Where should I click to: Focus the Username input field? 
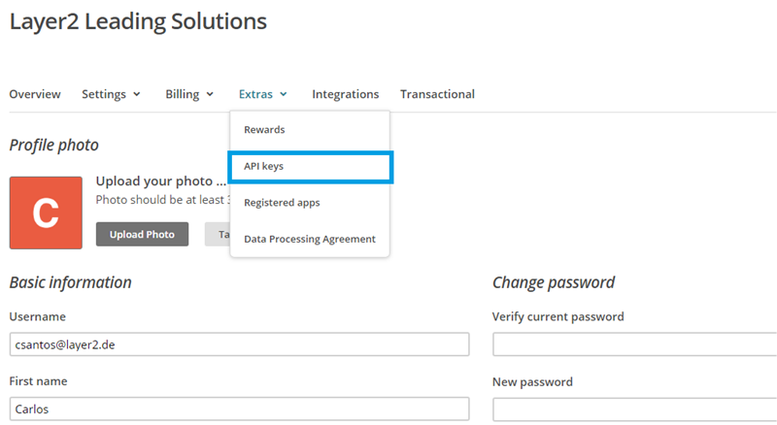239,344
